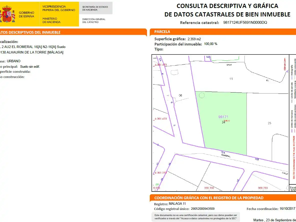Screen dimensions: 296x222
Task: Click the small circle inside parcel 24
Action: tap(202, 95)
